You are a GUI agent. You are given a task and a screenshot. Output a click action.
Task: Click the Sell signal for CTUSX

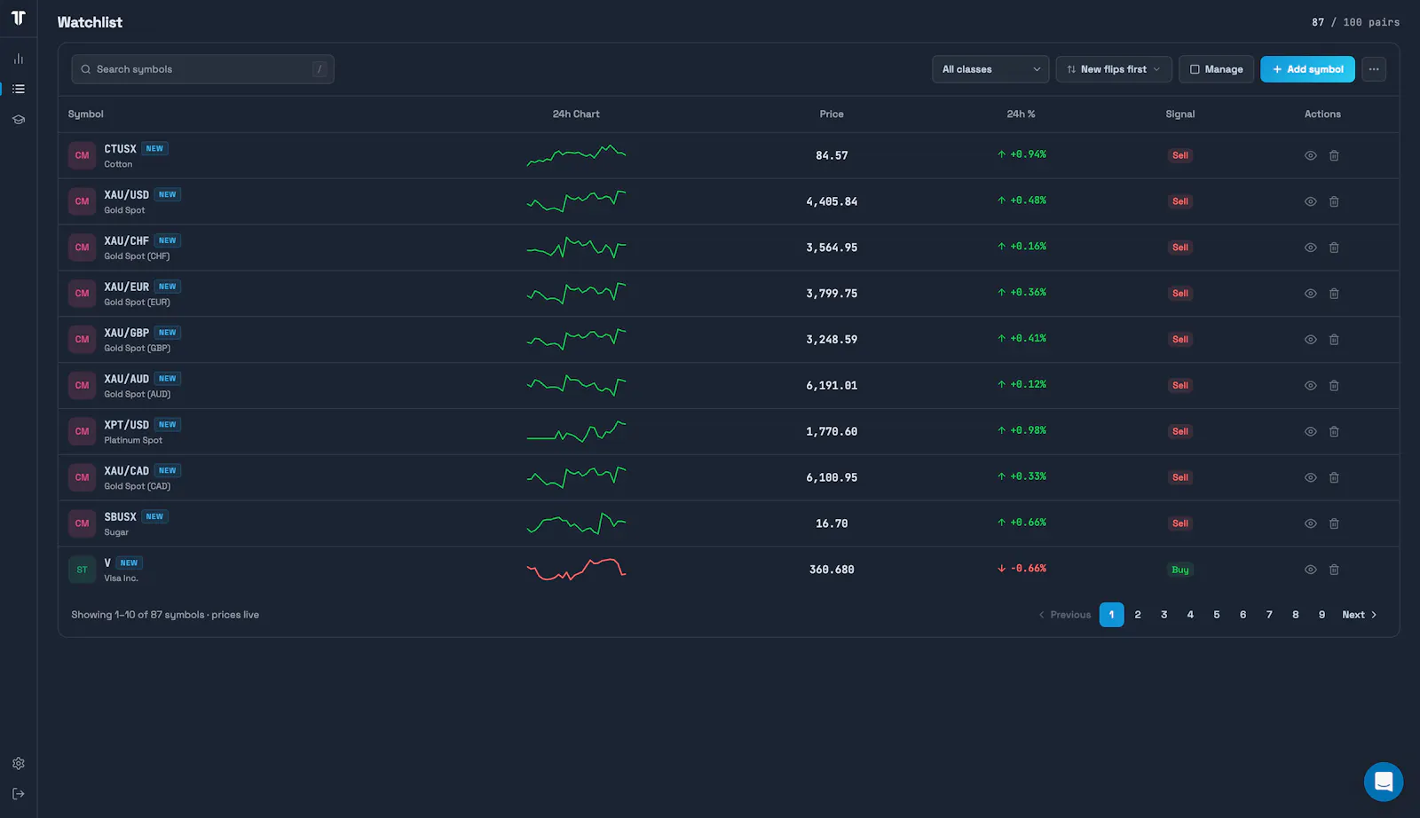1180,155
